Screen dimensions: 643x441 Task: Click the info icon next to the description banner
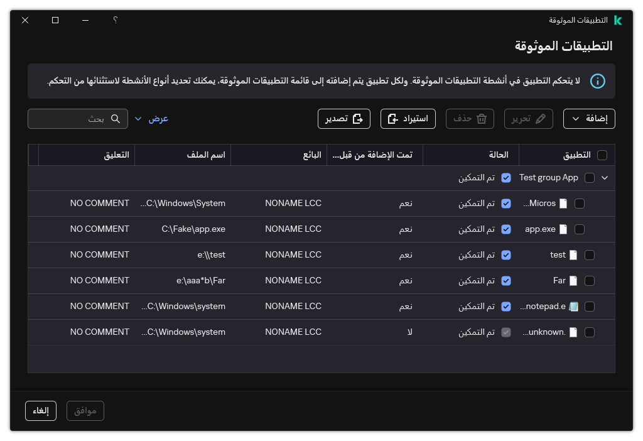[598, 81]
